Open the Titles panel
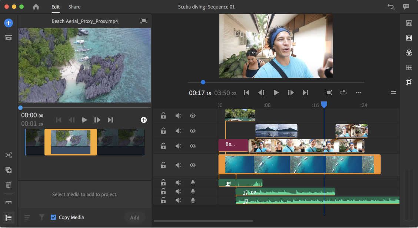The height and width of the screenshot is (228, 418). (x=409, y=23)
